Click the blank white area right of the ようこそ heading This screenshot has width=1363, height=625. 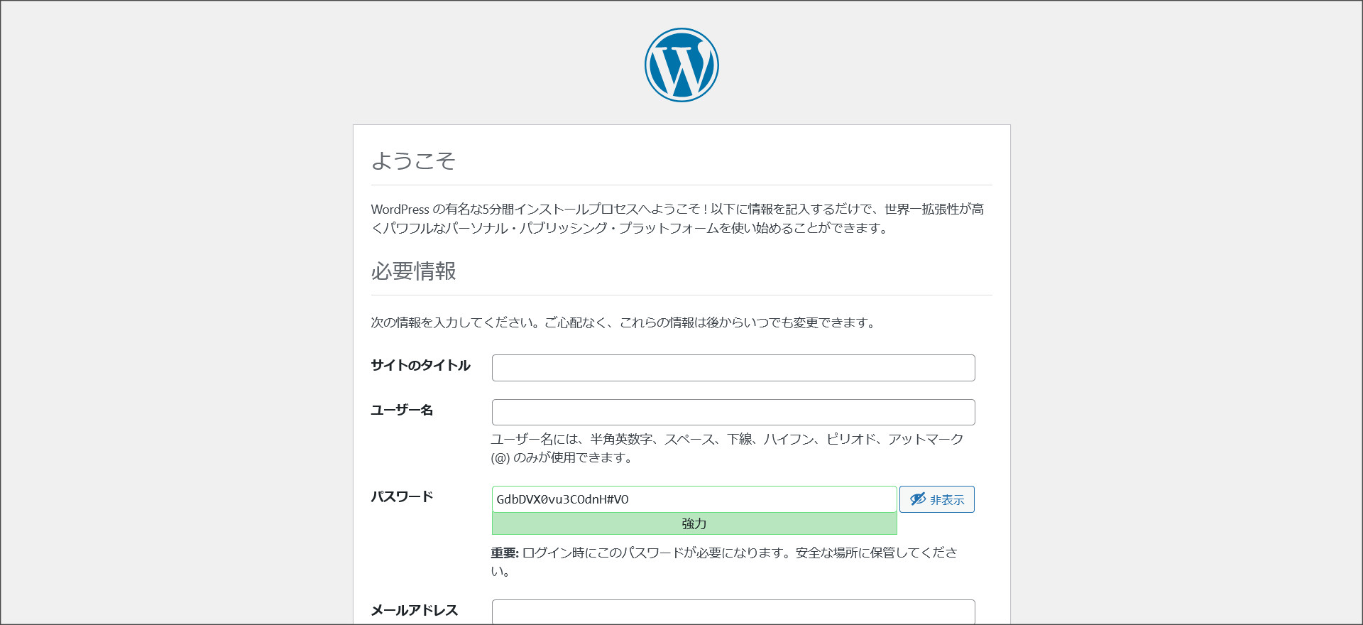point(710,161)
